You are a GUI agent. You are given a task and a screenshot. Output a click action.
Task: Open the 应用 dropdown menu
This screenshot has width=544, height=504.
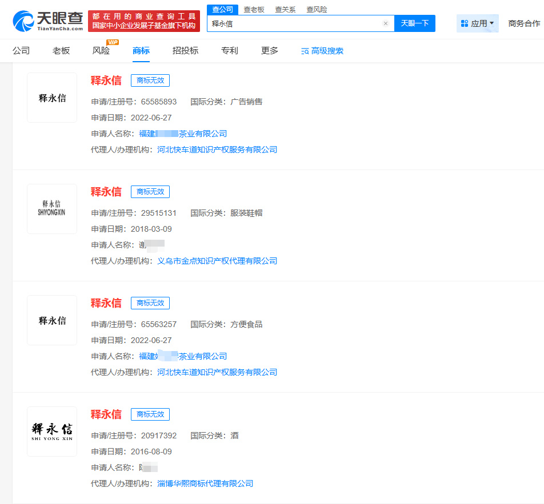pos(477,23)
